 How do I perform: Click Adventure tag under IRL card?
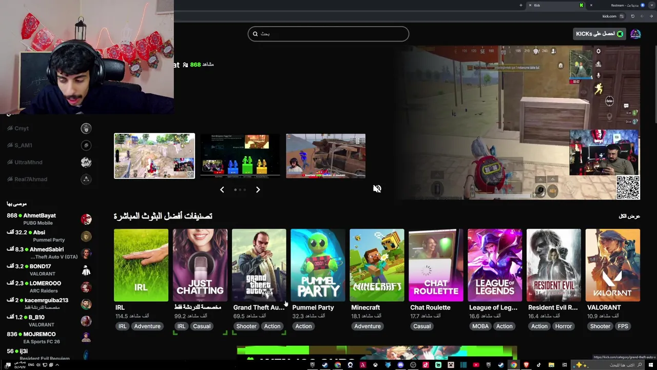click(x=147, y=326)
